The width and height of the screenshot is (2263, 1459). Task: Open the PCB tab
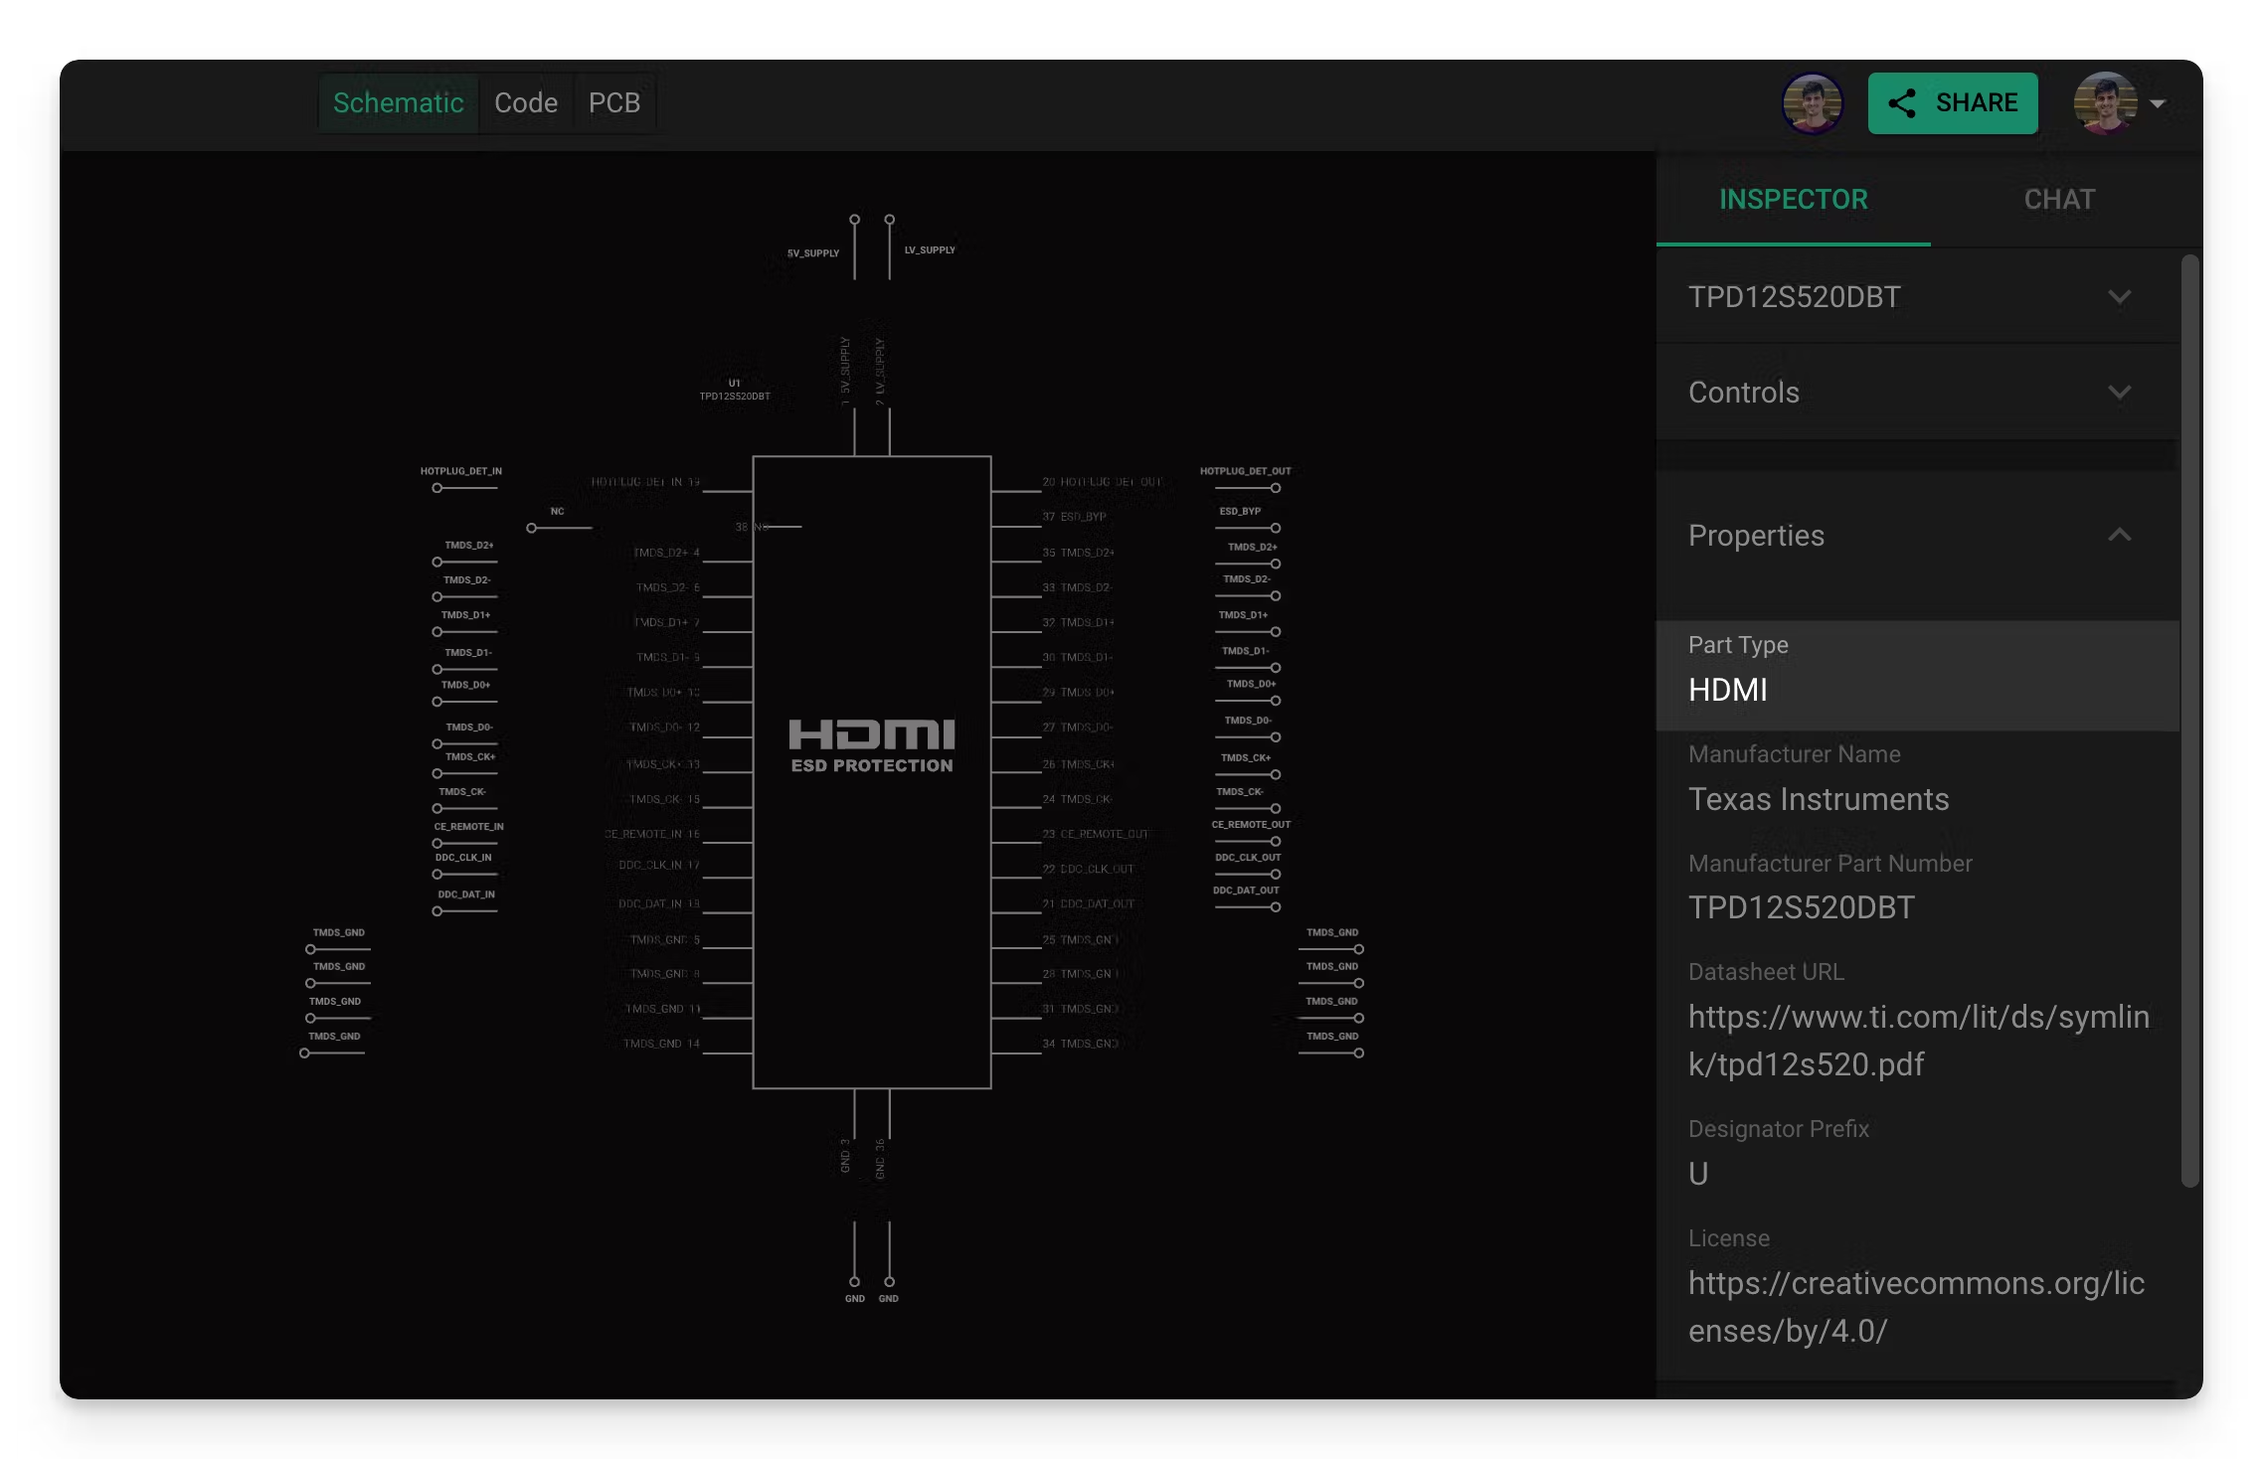point(614,102)
